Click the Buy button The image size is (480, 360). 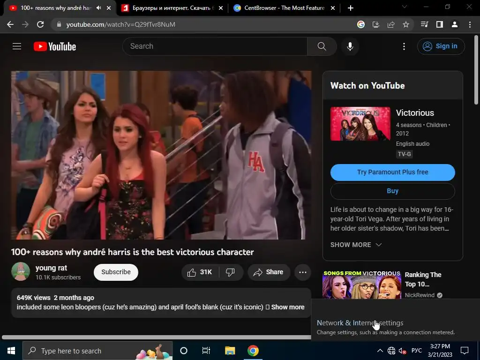392,191
